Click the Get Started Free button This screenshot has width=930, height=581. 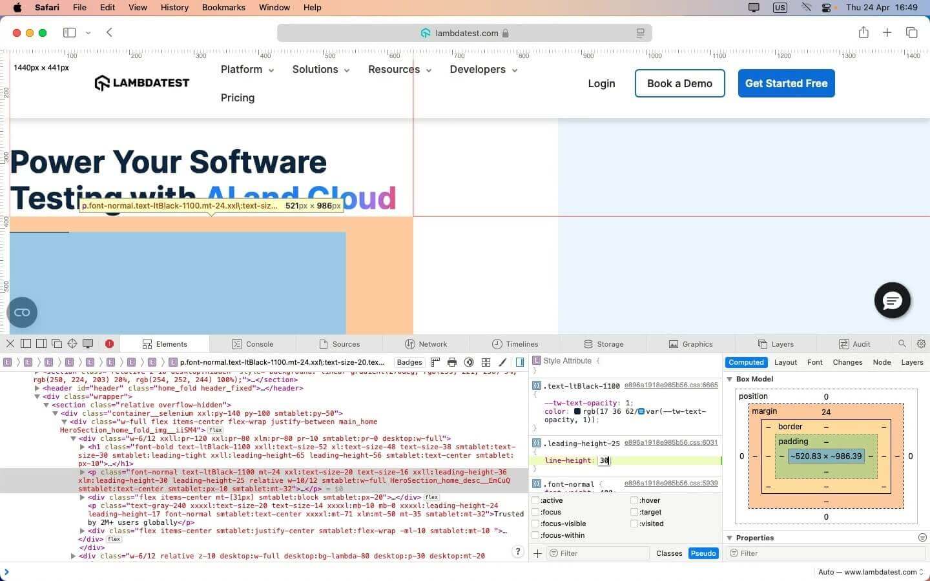point(787,83)
